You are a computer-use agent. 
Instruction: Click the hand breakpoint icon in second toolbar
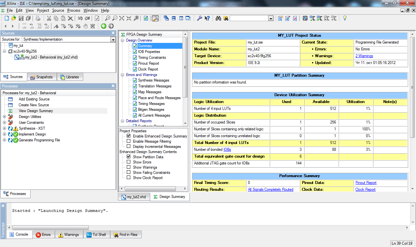pos(85,26)
